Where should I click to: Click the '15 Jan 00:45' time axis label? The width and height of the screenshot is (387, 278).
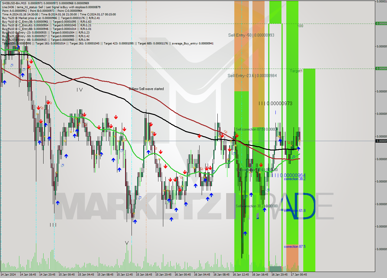tap(67, 275)
